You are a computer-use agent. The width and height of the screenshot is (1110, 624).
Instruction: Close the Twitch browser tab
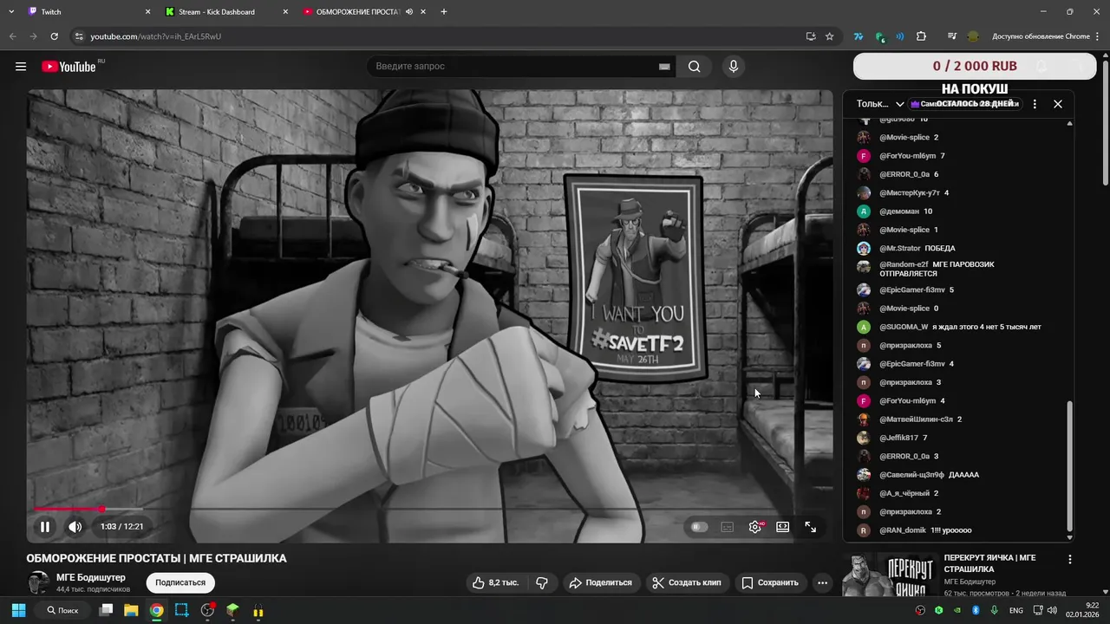[x=147, y=12]
